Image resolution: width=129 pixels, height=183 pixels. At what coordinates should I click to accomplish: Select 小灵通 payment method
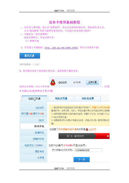34,158
